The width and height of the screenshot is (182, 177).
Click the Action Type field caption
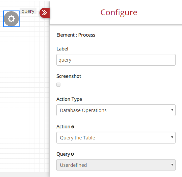click(69, 99)
